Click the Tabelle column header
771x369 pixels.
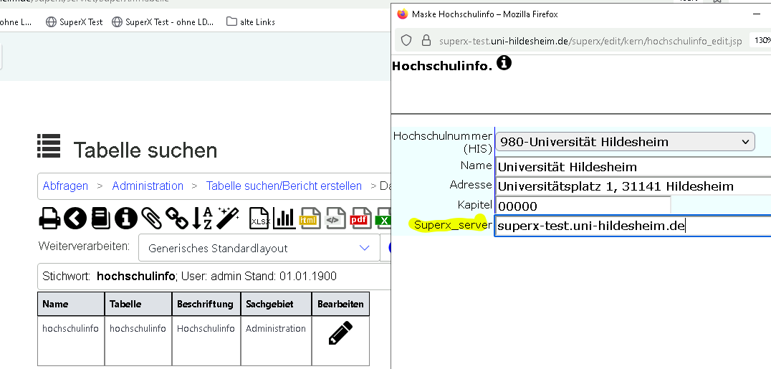click(138, 304)
